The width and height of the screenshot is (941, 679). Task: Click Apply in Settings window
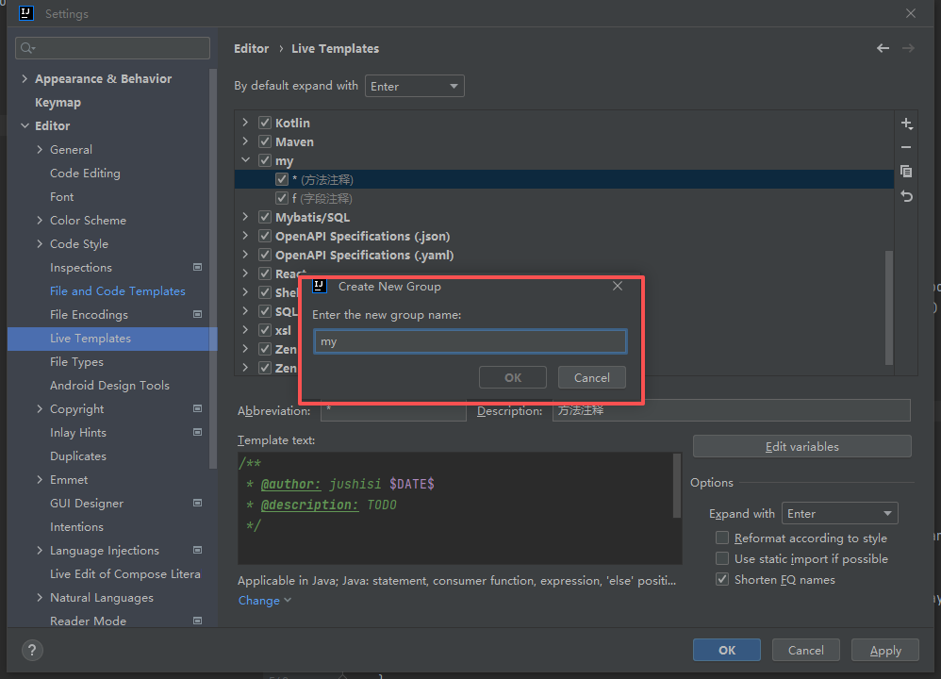click(885, 650)
